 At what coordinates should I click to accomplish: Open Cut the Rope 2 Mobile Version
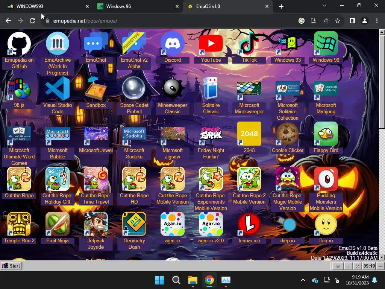click(249, 179)
